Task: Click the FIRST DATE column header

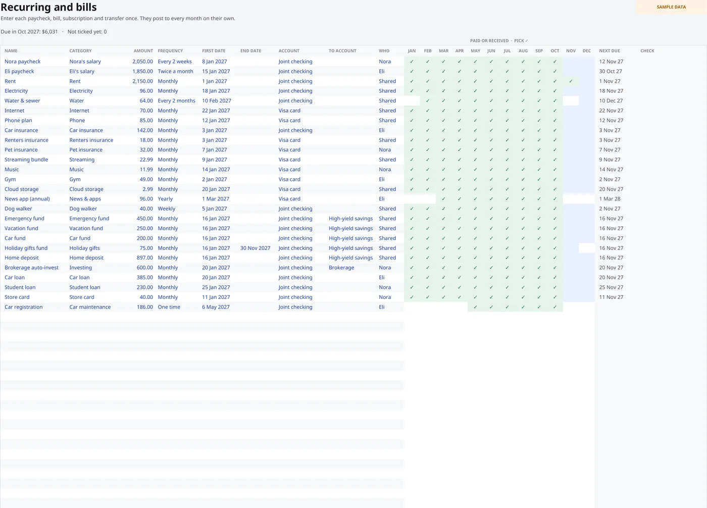Action: tap(214, 51)
